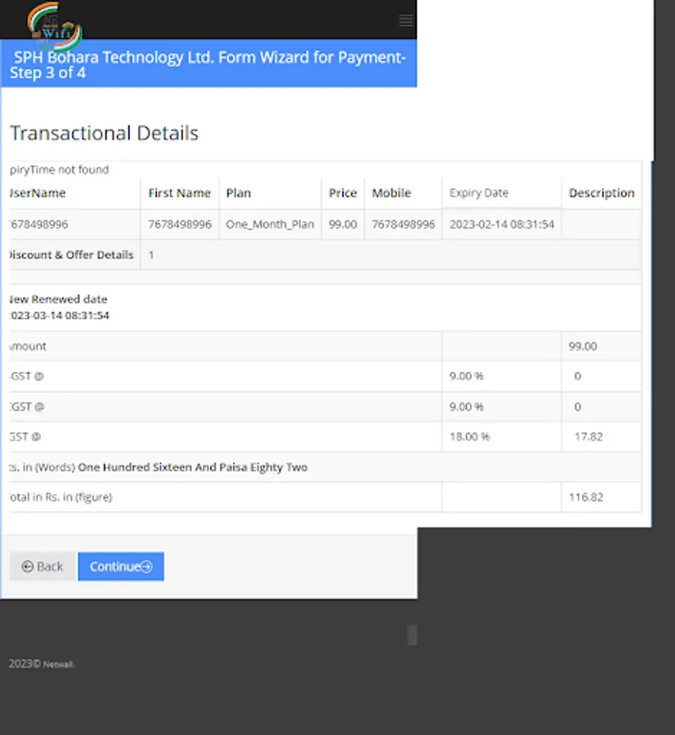Viewport: 675px width, 735px height.
Task: Click the Amount value 99.00 in totals
Action: click(583, 346)
